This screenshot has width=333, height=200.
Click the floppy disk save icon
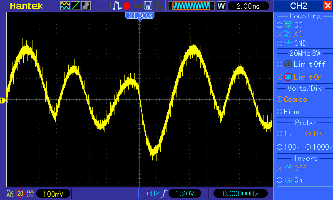coord(148,6)
